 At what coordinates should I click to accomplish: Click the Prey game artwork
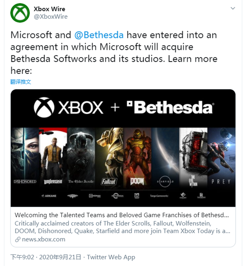pos(221,156)
